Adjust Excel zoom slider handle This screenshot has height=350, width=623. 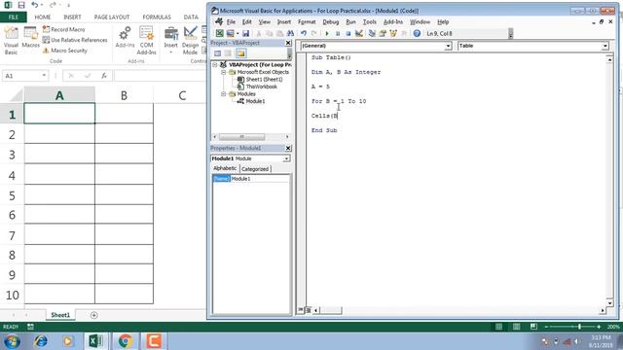click(580, 327)
